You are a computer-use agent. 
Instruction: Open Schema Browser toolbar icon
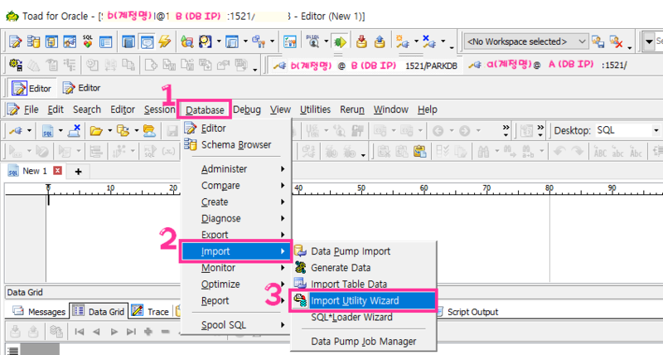[33, 41]
